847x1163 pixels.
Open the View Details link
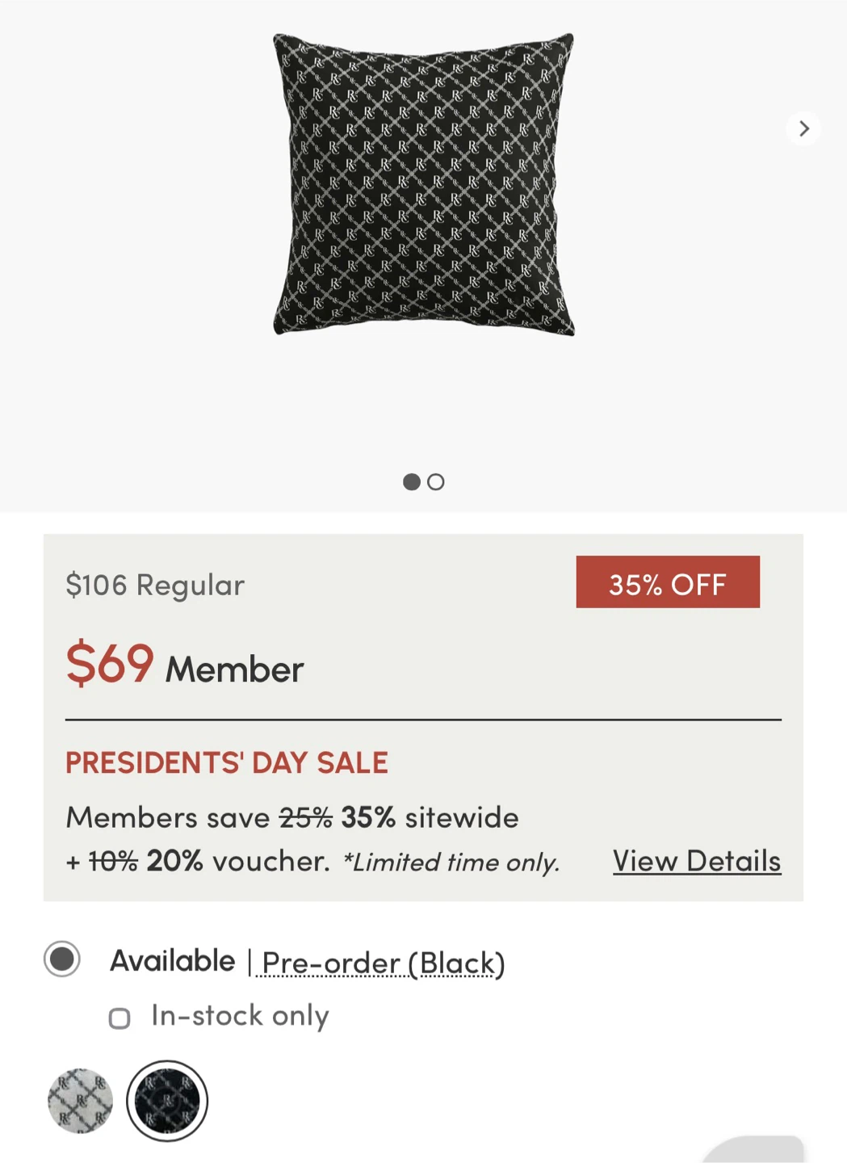696,861
